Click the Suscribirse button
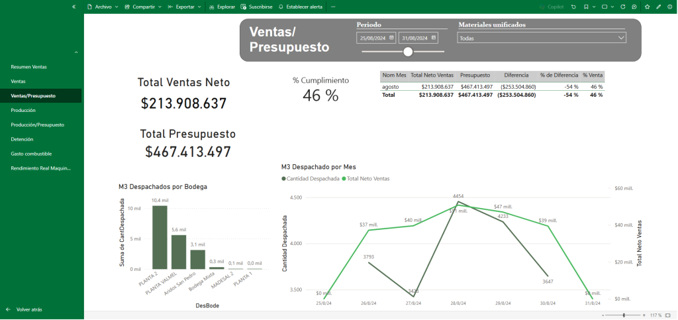Image resolution: width=678 pixels, height=320 pixels. click(256, 7)
